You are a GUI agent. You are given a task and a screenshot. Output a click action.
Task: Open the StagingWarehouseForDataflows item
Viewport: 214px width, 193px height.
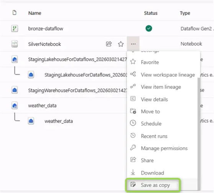[77, 90]
